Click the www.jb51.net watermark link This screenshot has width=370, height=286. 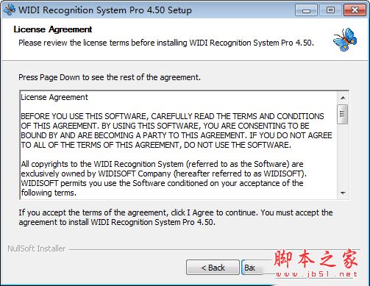pyautogui.click(x=316, y=274)
